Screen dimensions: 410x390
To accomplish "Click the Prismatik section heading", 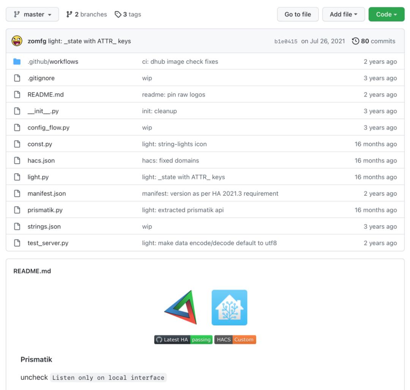I will (x=36, y=359).
